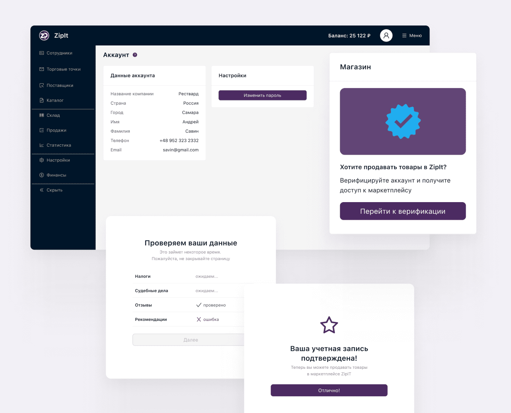
Task: Click the Название компании field label
Action: (x=132, y=94)
